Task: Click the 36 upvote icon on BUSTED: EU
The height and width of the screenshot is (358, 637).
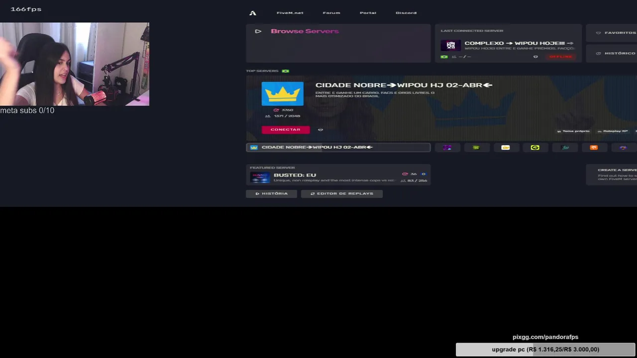Action: [405, 174]
